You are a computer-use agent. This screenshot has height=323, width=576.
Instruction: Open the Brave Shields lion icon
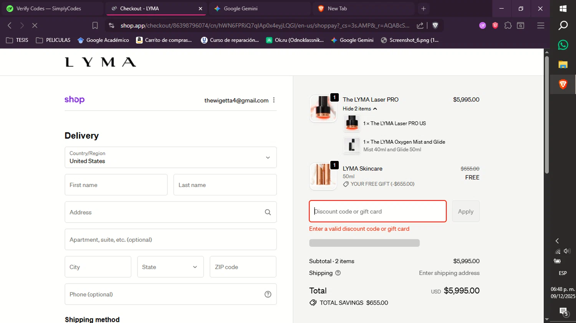(435, 26)
